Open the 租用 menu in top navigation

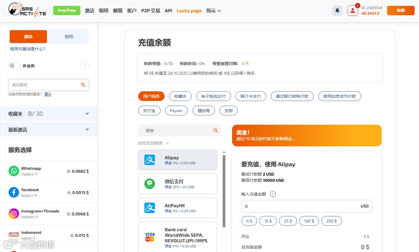point(104,11)
